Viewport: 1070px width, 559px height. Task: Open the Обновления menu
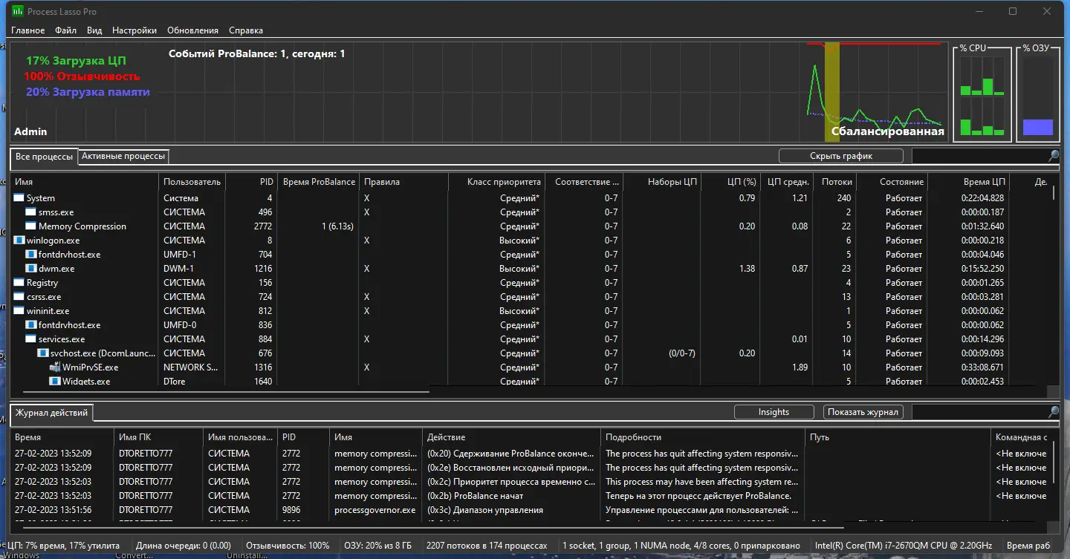pos(193,30)
